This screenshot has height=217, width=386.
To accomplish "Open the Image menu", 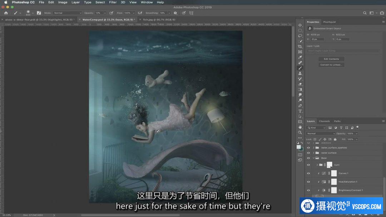I will click(63, 2).
